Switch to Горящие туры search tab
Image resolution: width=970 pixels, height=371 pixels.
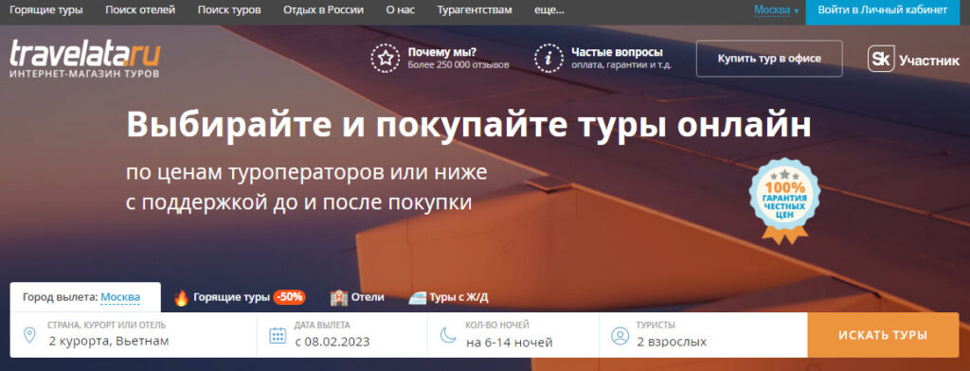click(x=240, y=297)
